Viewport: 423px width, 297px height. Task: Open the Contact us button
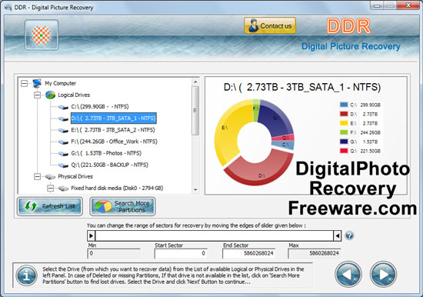point(270,26)
